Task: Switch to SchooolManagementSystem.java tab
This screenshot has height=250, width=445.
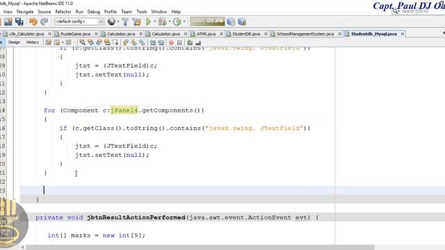Action: pyautogui.click(x=305, y=34)
